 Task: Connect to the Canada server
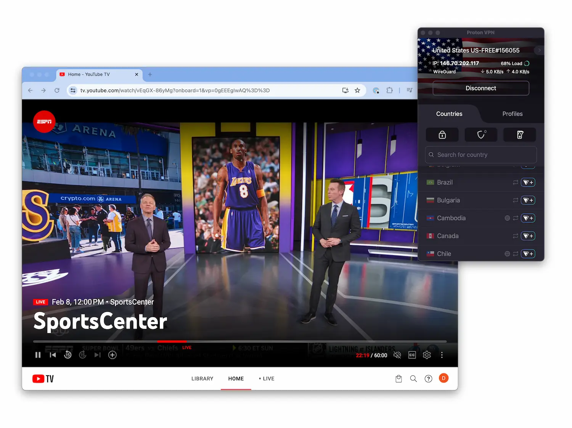click(528, 236)
